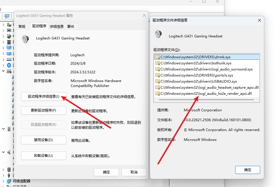Close the Logitech G431 属性 dialog
The height and width of the screenshot is (187, 275).
pos(144,15)
